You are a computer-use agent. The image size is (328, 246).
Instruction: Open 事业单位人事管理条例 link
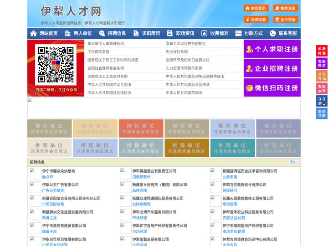click(x=106, y=44)
